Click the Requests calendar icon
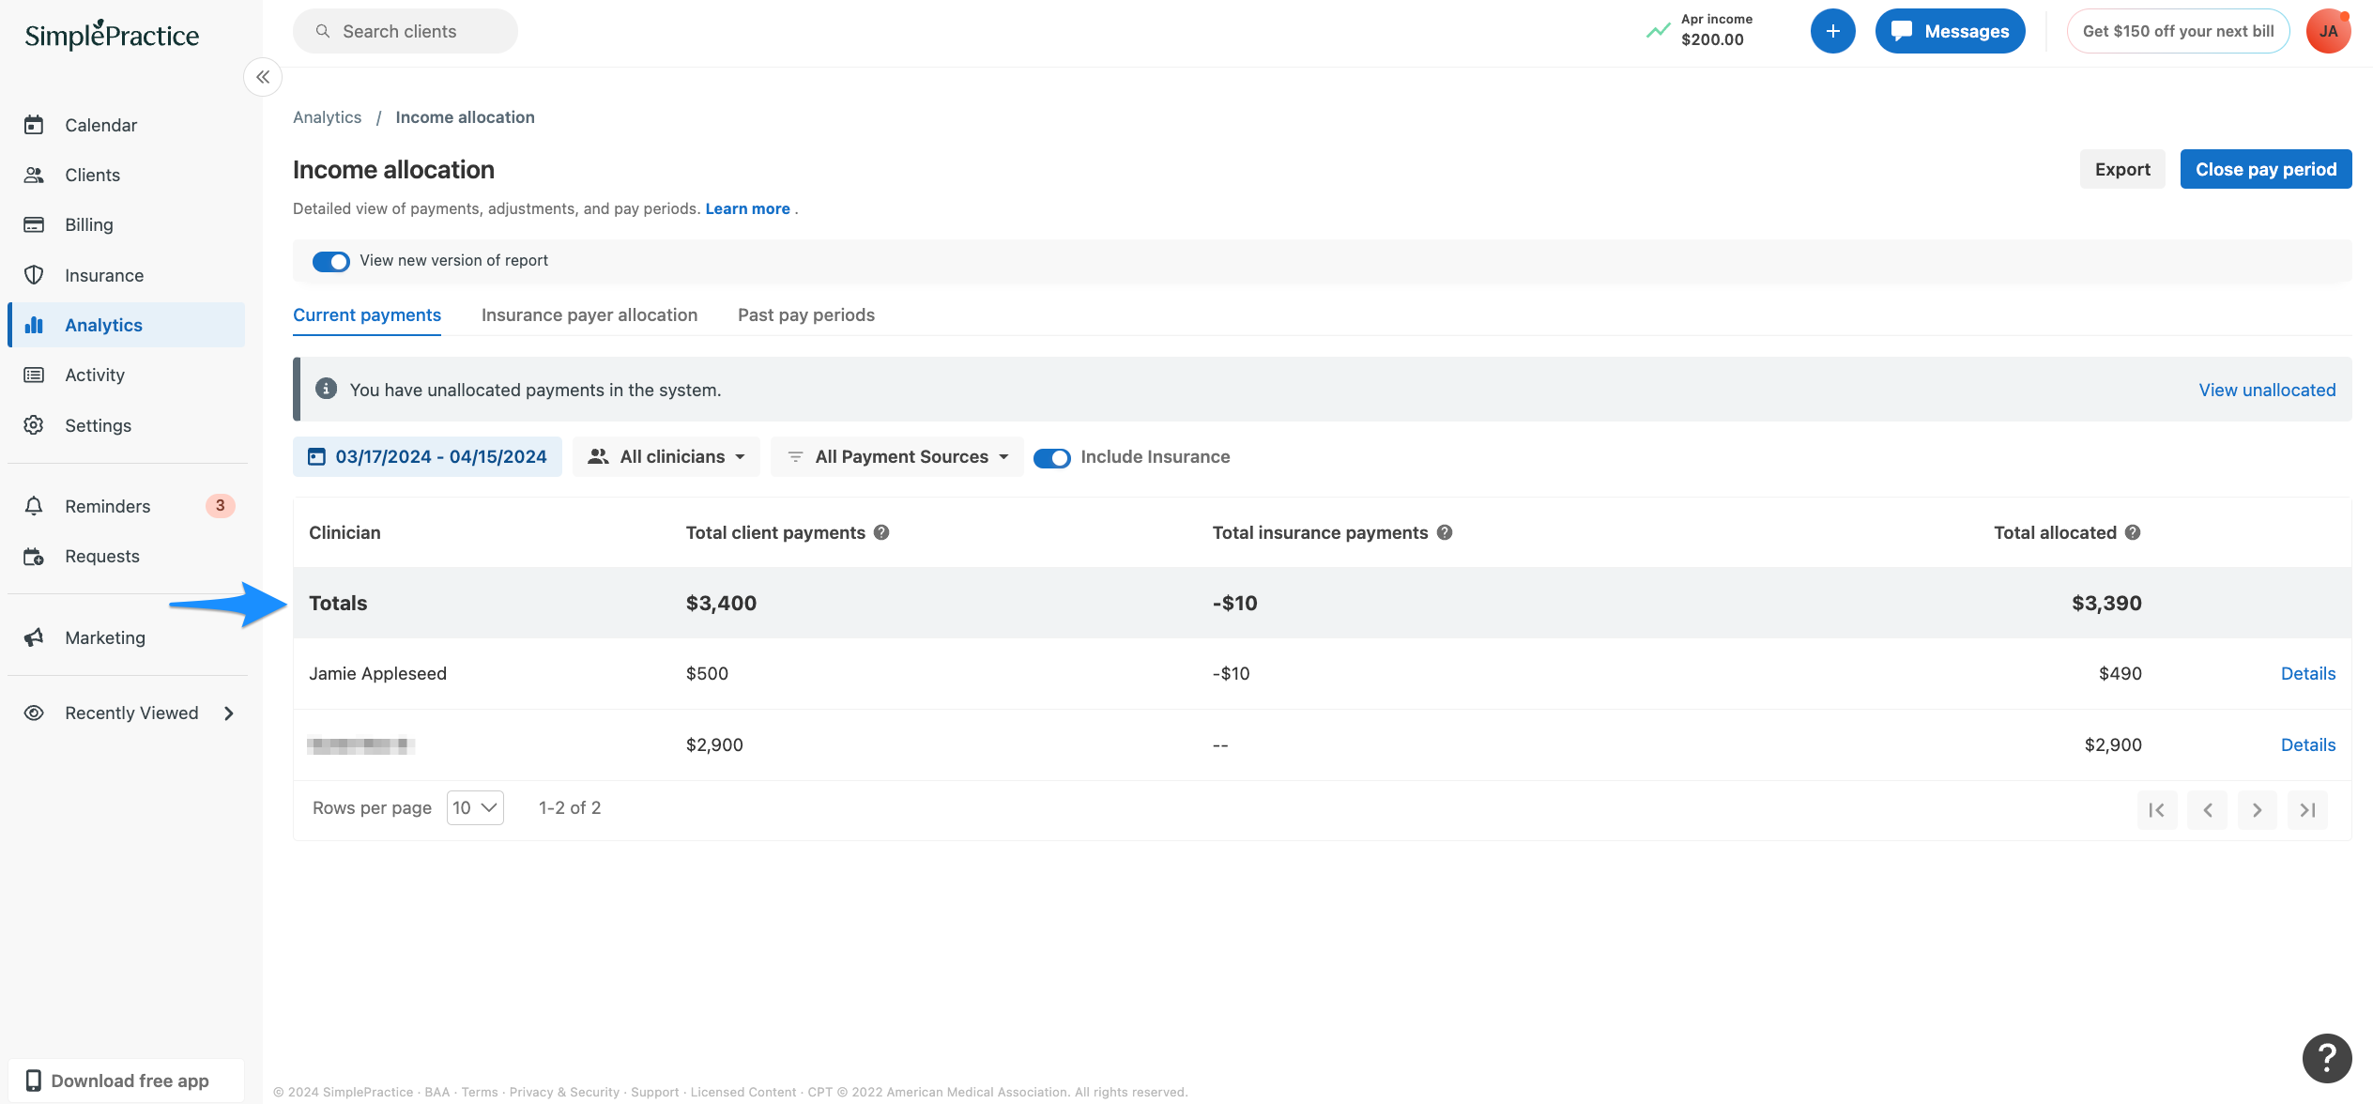This screenshot has height=1104, width=2373. (x=34, y=557)
